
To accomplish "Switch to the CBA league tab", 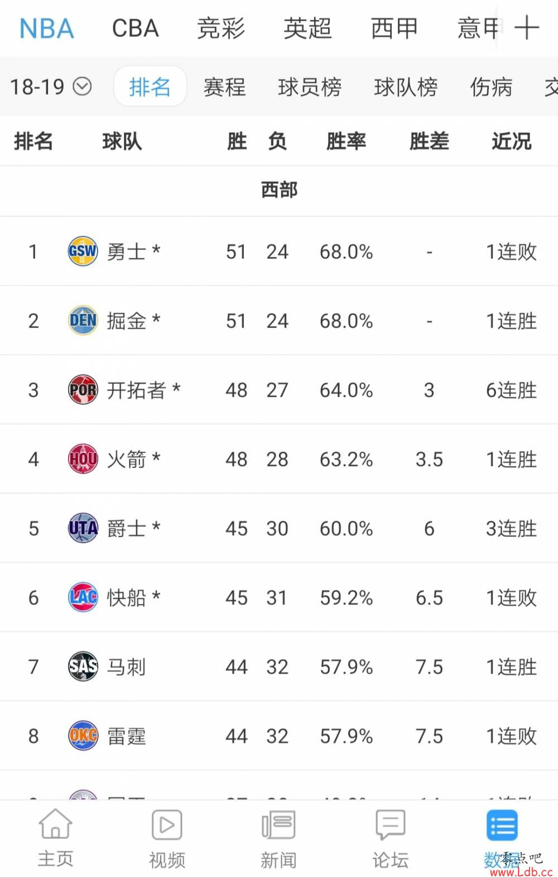I will [x=136, y=28].
